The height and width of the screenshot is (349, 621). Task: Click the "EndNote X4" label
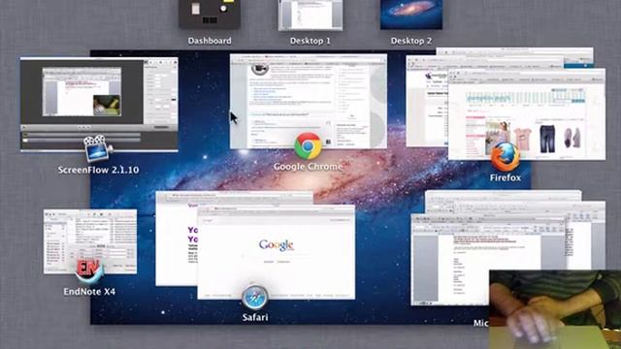(89, 292)
